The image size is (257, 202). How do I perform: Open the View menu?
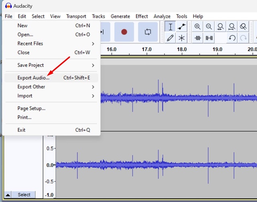(55, 16)
